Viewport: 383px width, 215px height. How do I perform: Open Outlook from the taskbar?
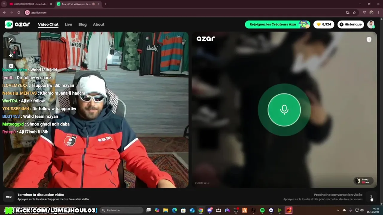pos(192,210)
